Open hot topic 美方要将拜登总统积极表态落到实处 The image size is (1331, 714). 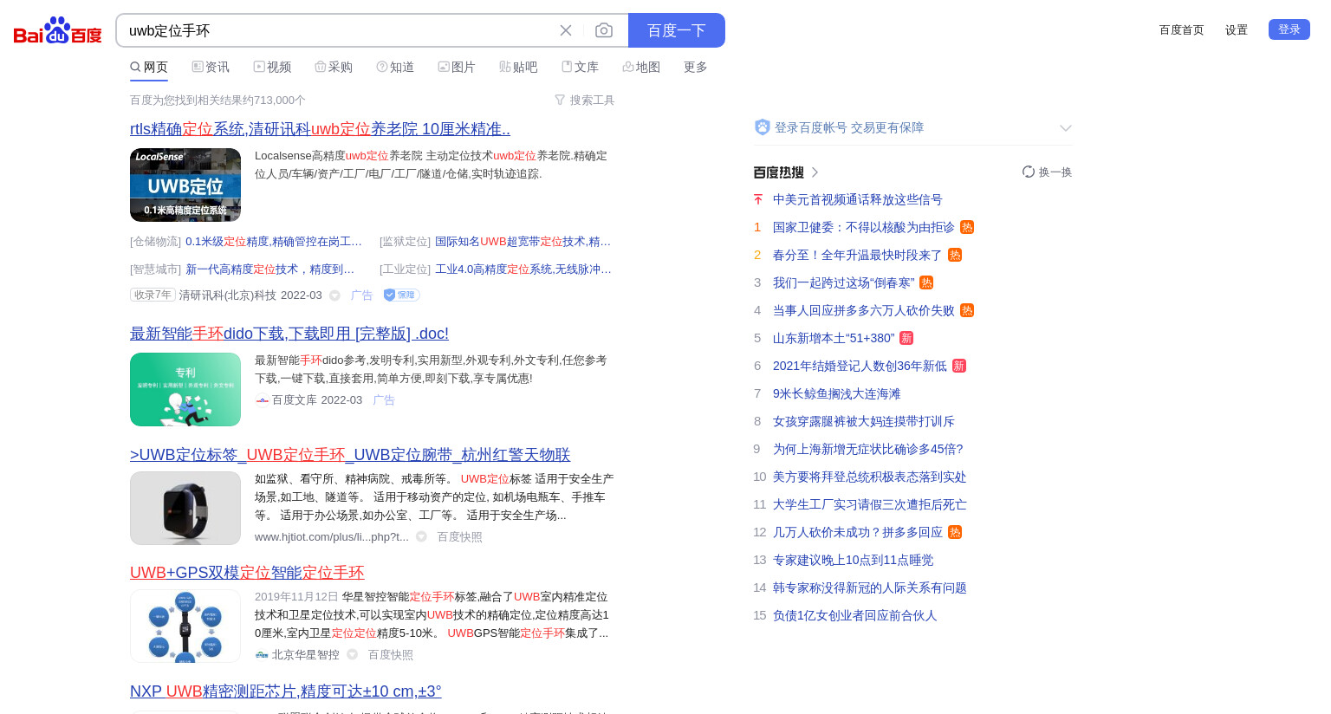click(870, 477)
